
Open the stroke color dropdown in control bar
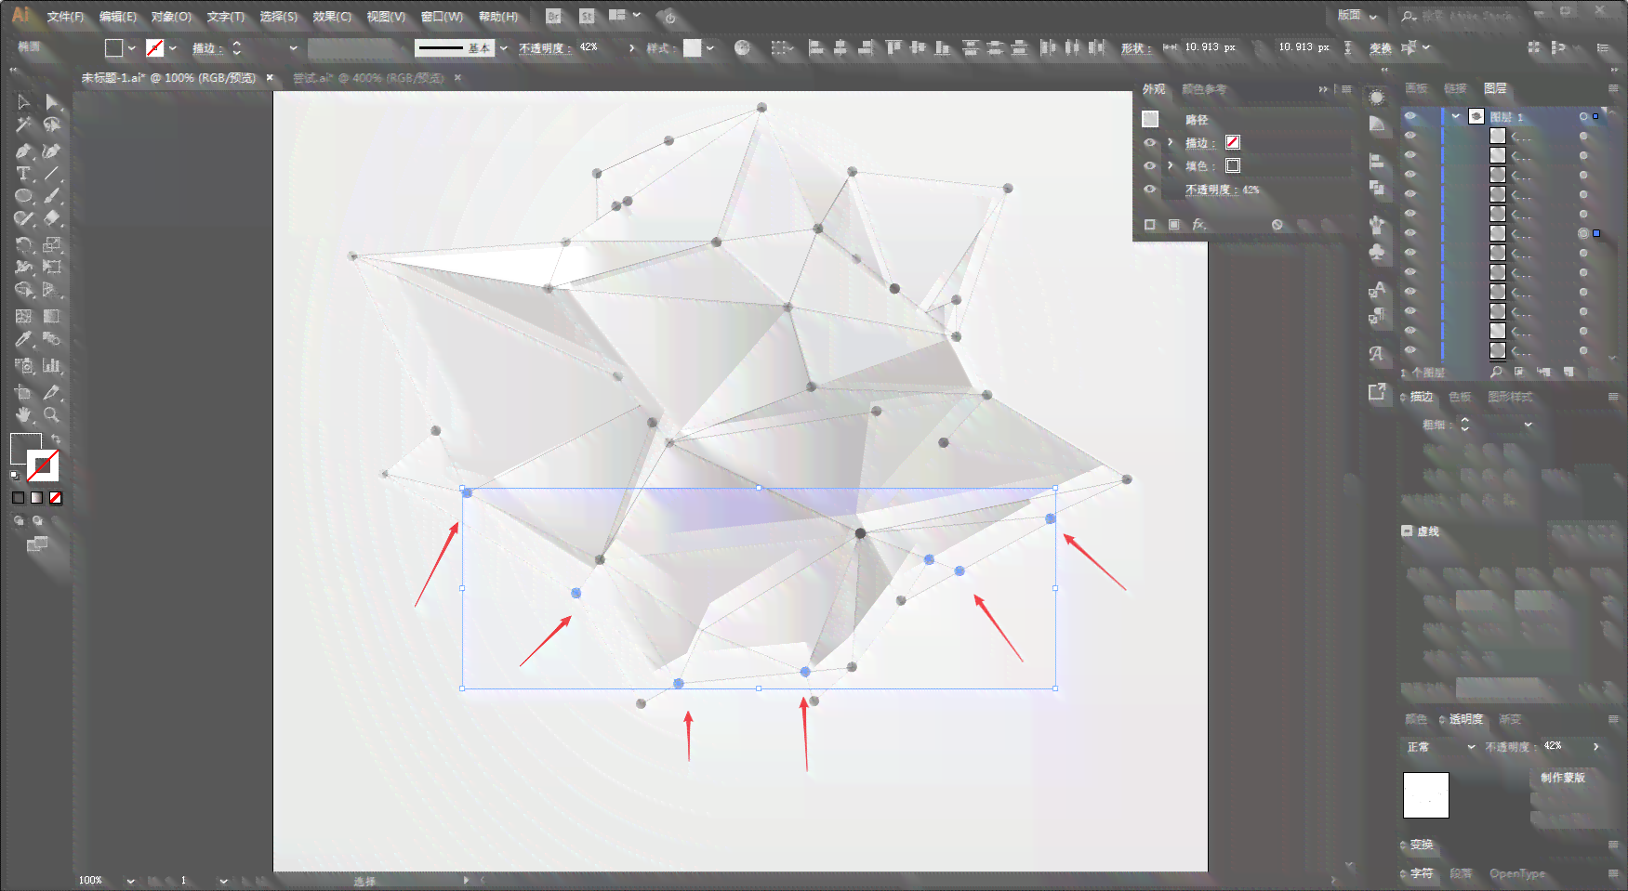tap(173, 47)
